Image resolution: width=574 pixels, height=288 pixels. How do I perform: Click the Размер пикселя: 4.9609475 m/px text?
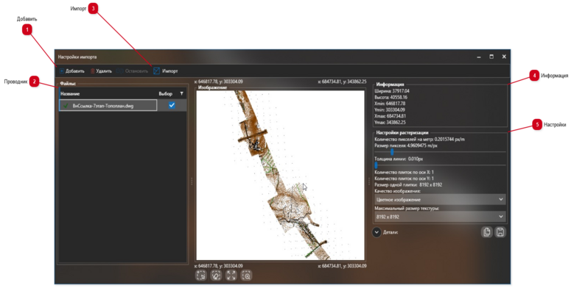point(406,145)
